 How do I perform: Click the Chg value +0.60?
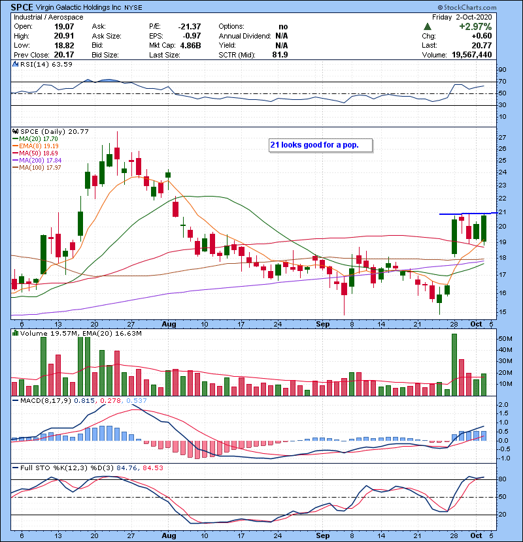tap(482, 36)
